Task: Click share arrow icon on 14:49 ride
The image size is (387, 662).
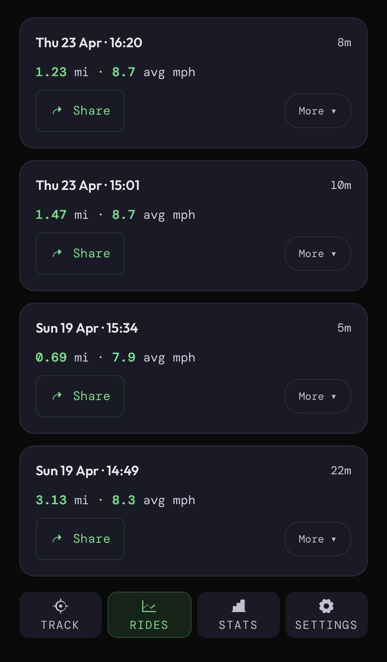Action: [x=57, y=539]
